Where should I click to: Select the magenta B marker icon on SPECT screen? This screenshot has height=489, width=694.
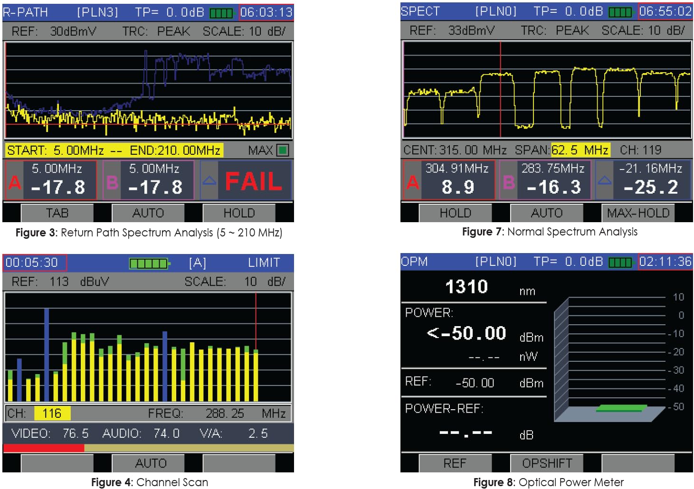[x=509, y=182]
